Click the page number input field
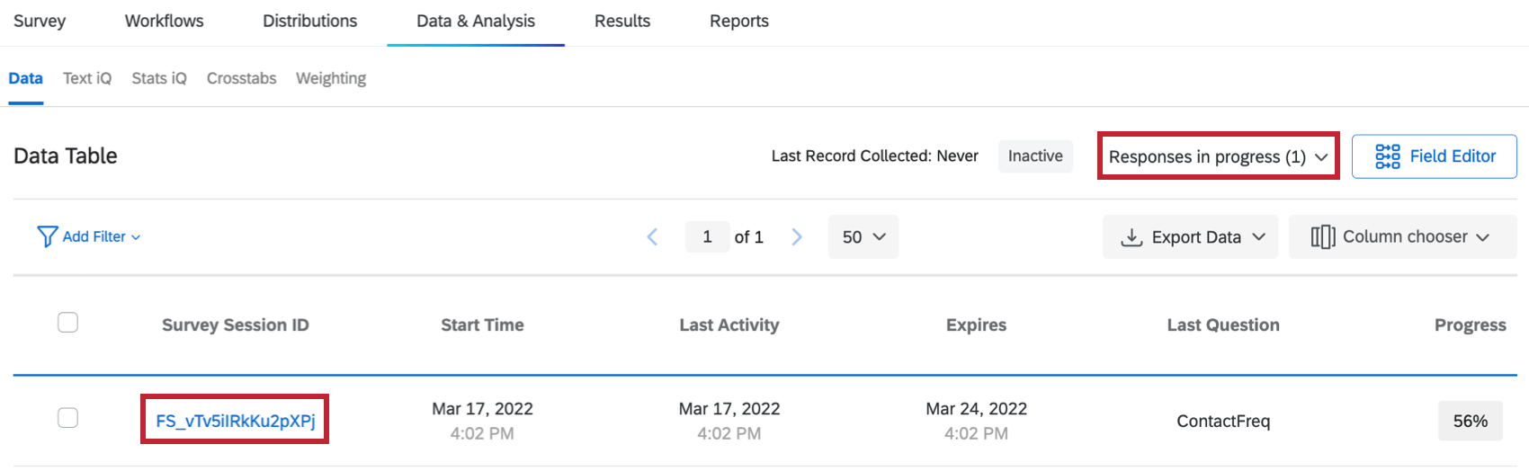 707,237
